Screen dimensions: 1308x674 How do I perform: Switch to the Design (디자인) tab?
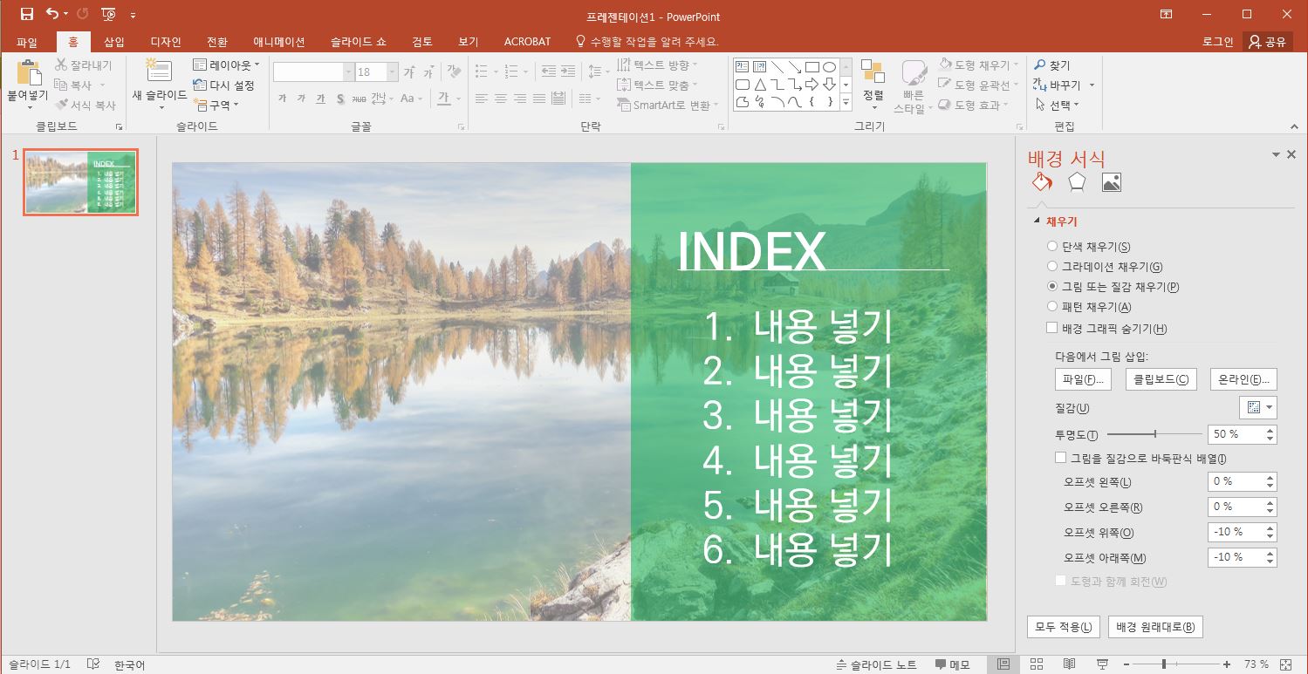coord(166,42)
